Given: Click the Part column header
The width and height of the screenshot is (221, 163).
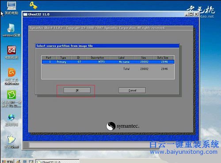Looking at the screenshot, I should click(49, 57).
